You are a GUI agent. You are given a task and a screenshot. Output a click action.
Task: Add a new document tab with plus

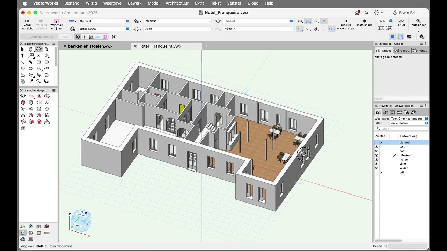(206, 46)
